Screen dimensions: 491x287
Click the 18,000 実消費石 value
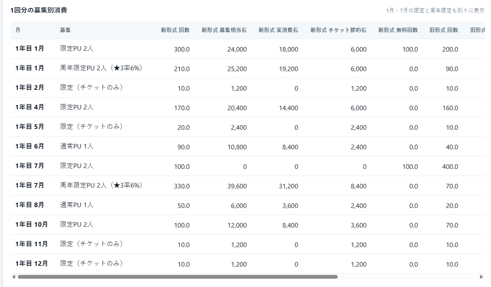coord(288,49)
